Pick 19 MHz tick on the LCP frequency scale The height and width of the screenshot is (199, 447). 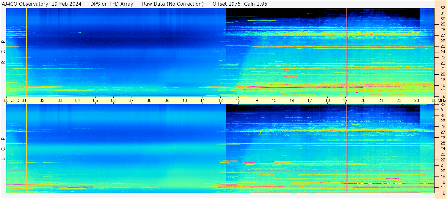[442, 176]
